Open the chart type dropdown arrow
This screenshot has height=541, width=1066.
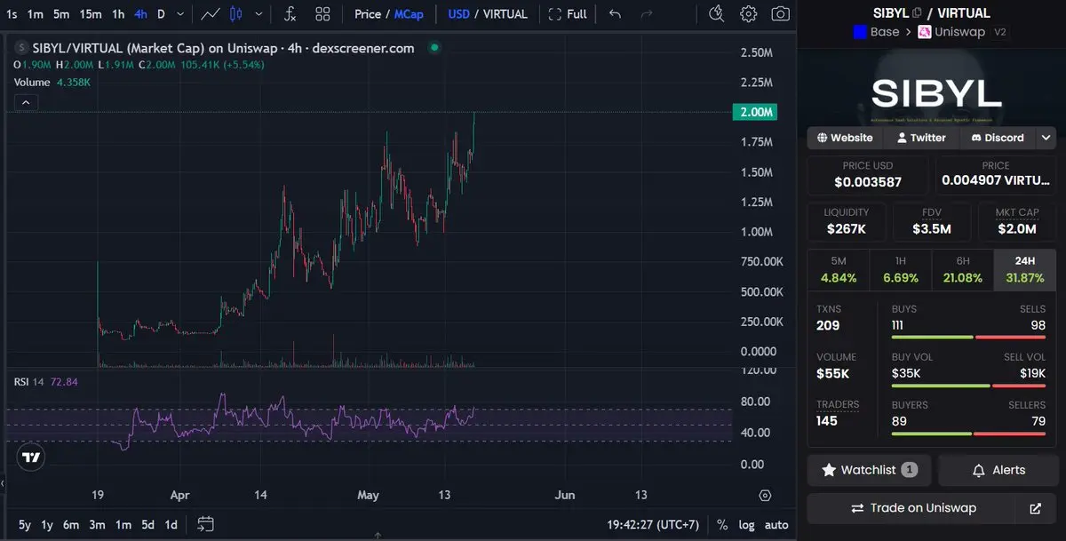point(259,14)
